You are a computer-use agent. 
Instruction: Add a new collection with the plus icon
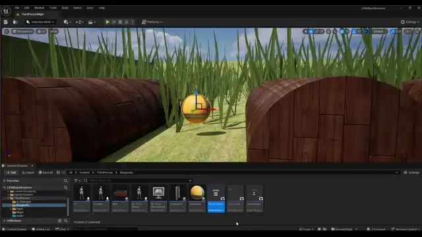tap(60, 221)
